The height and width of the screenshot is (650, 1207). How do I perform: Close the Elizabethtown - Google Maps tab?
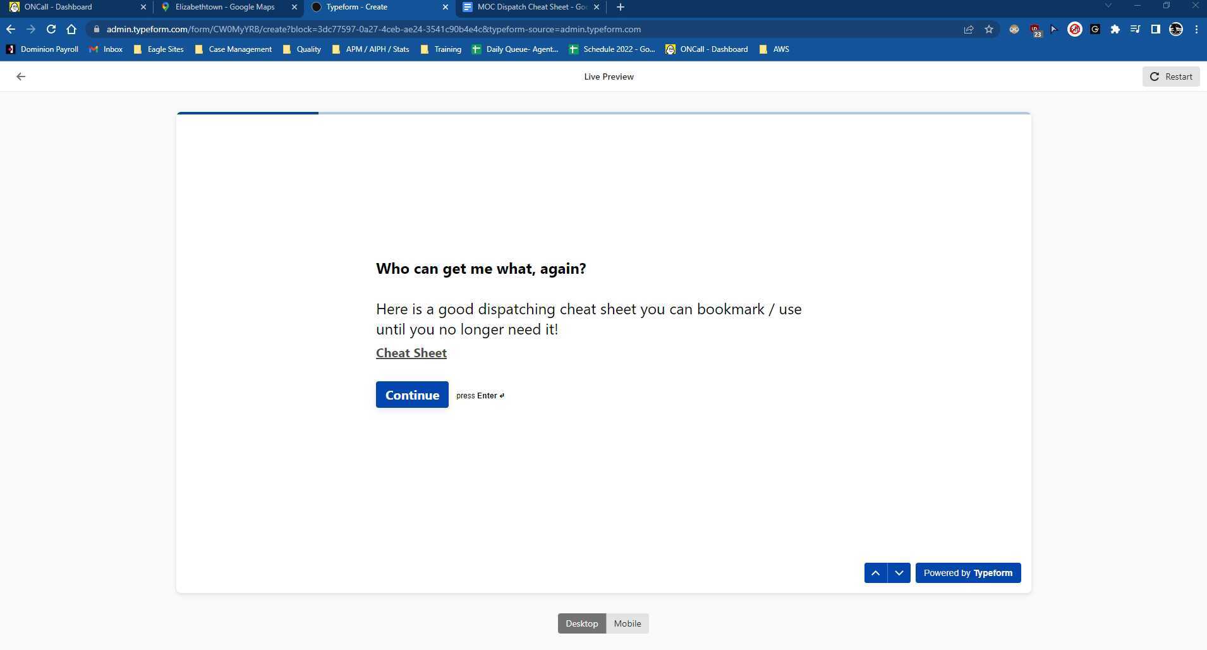click(294, 7)
